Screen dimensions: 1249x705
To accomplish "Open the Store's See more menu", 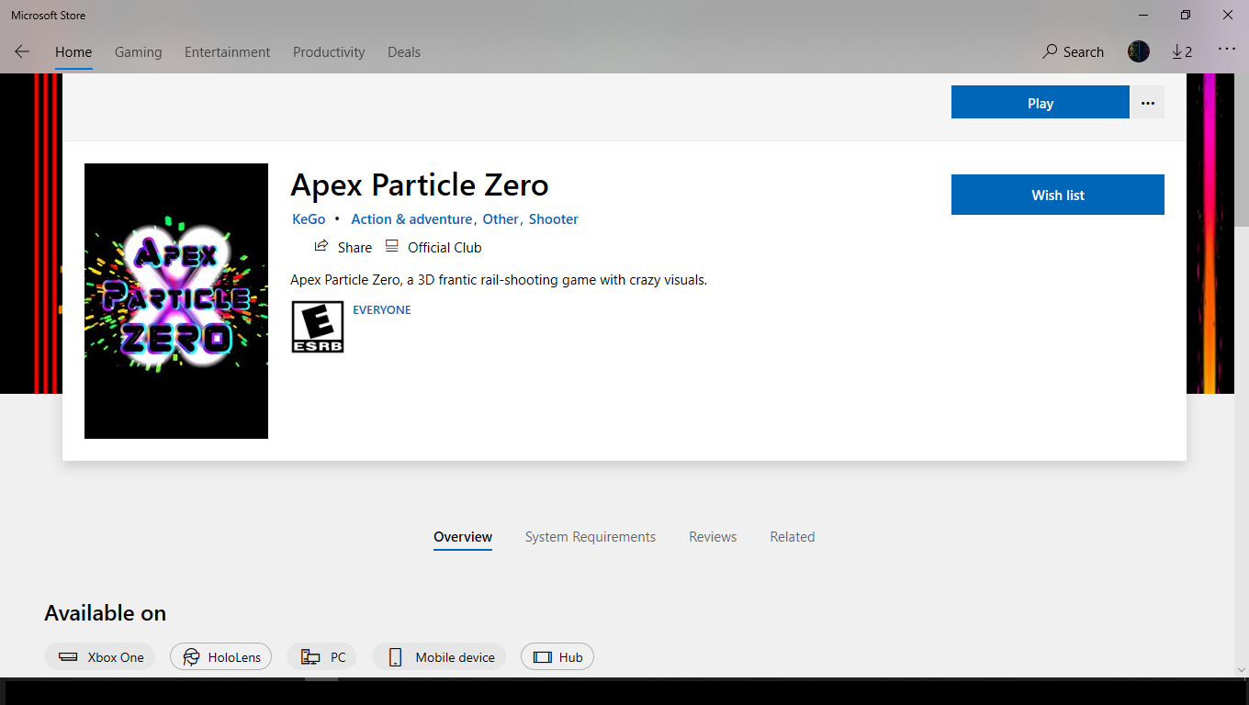I will 1227,50.
